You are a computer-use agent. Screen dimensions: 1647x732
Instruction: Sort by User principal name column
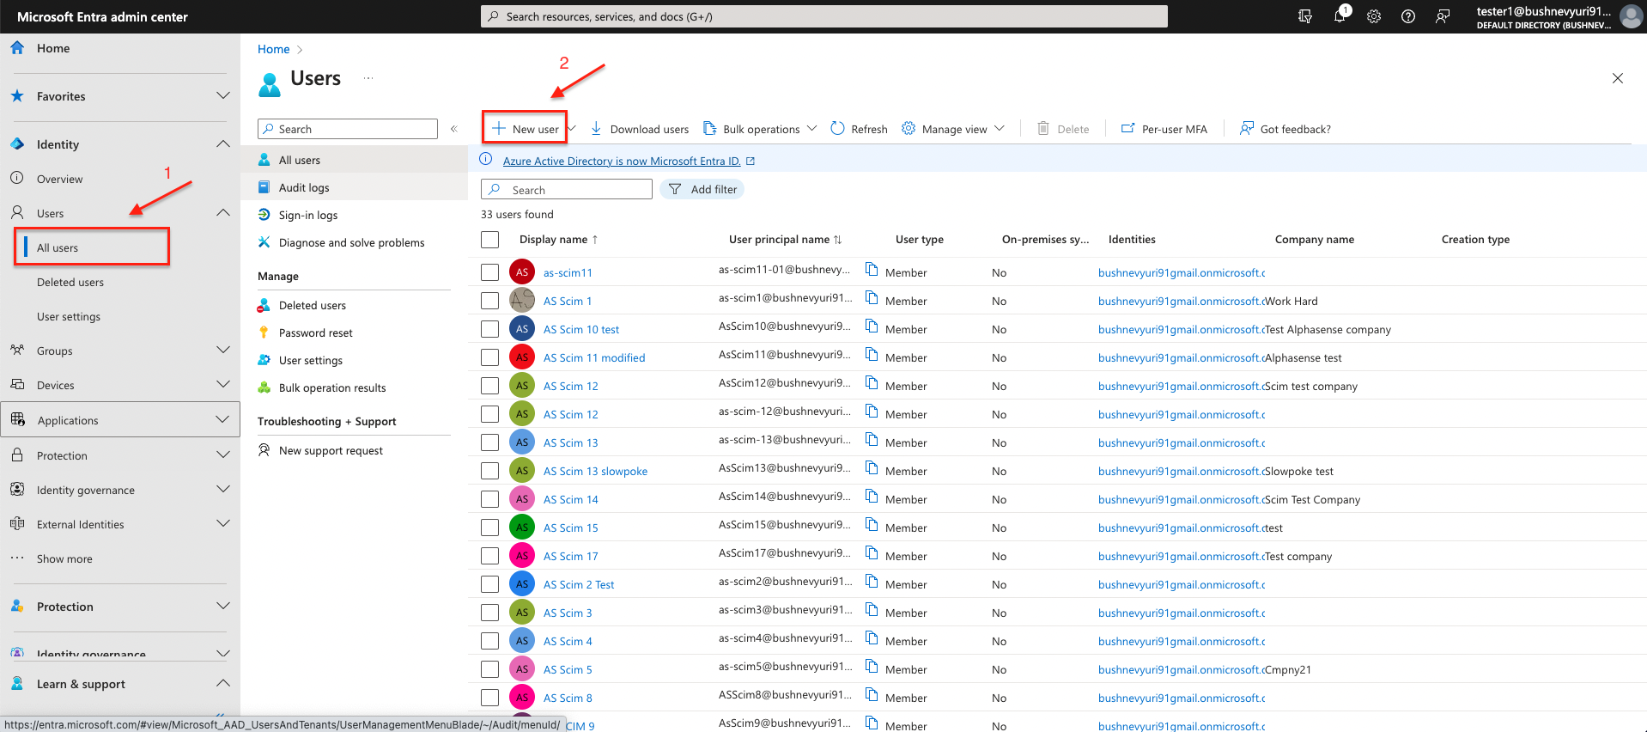(786, 240)
